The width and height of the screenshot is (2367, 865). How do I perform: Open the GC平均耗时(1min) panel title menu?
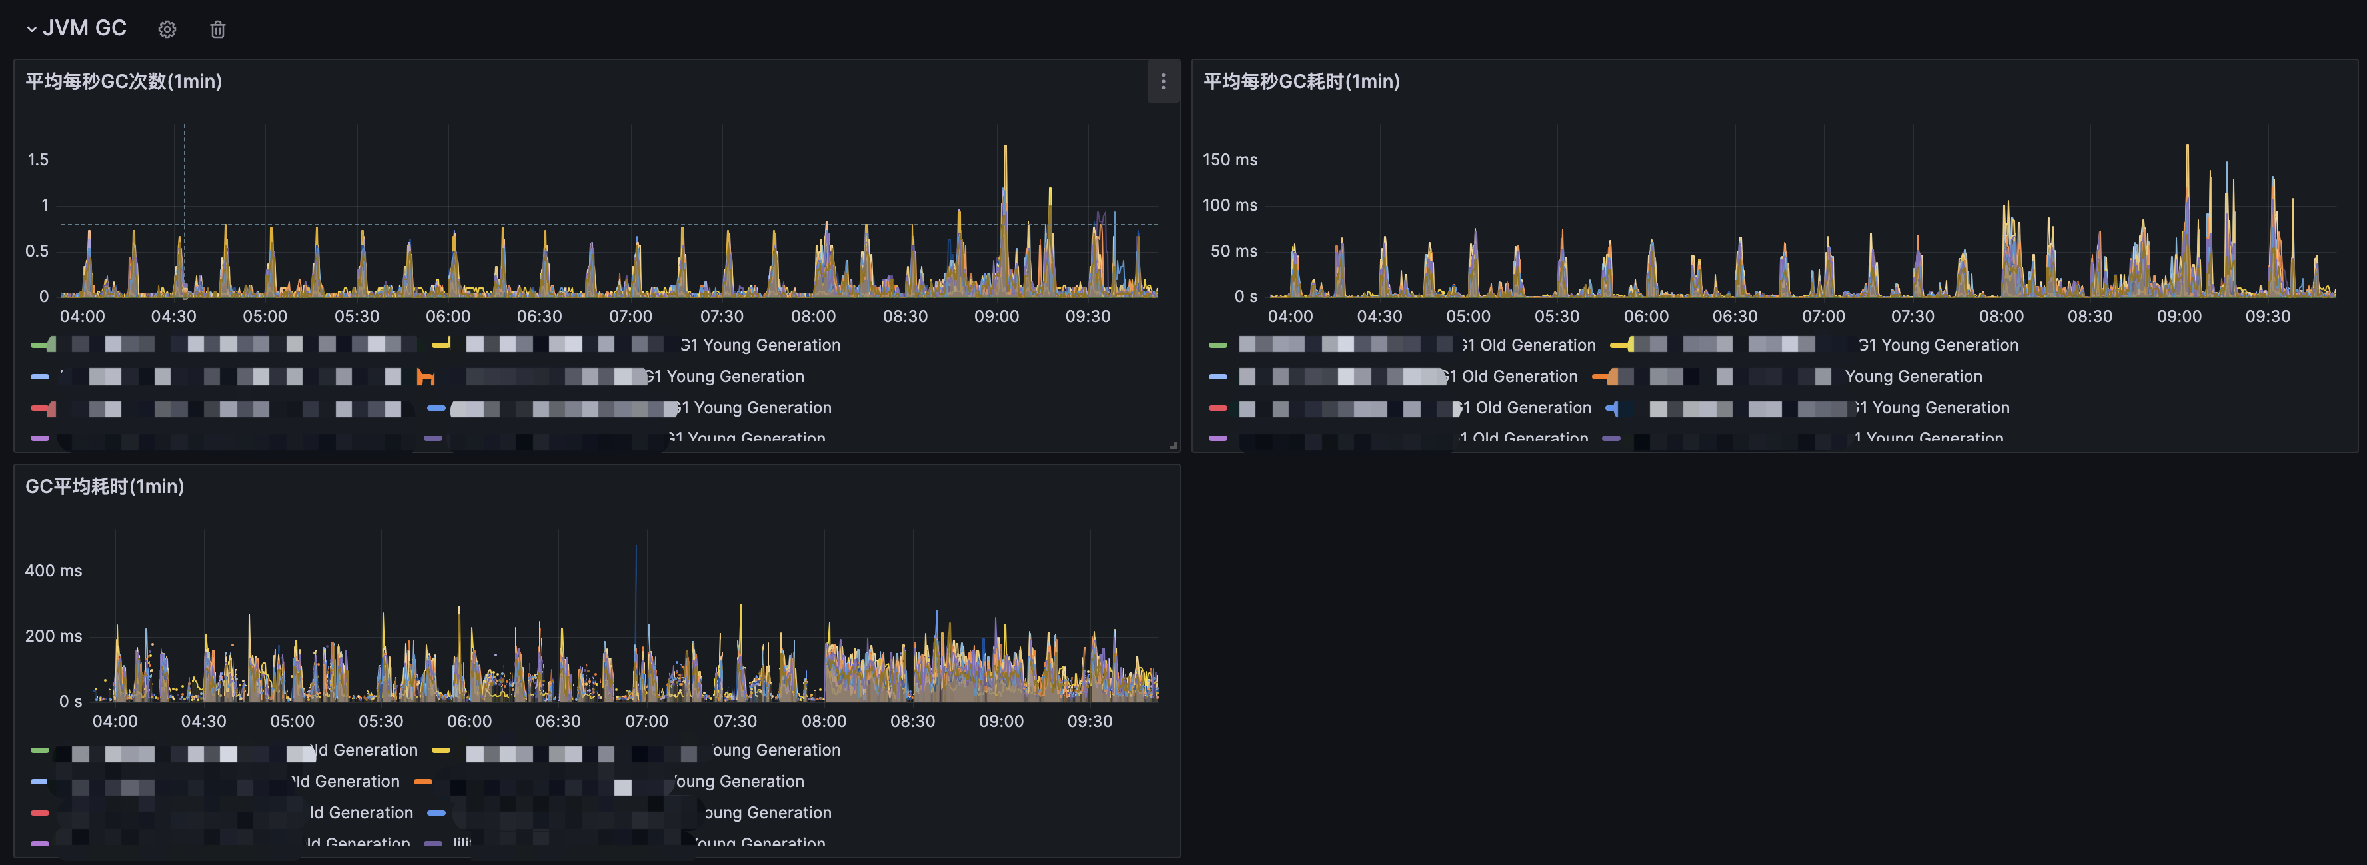(x=104, y=486)
